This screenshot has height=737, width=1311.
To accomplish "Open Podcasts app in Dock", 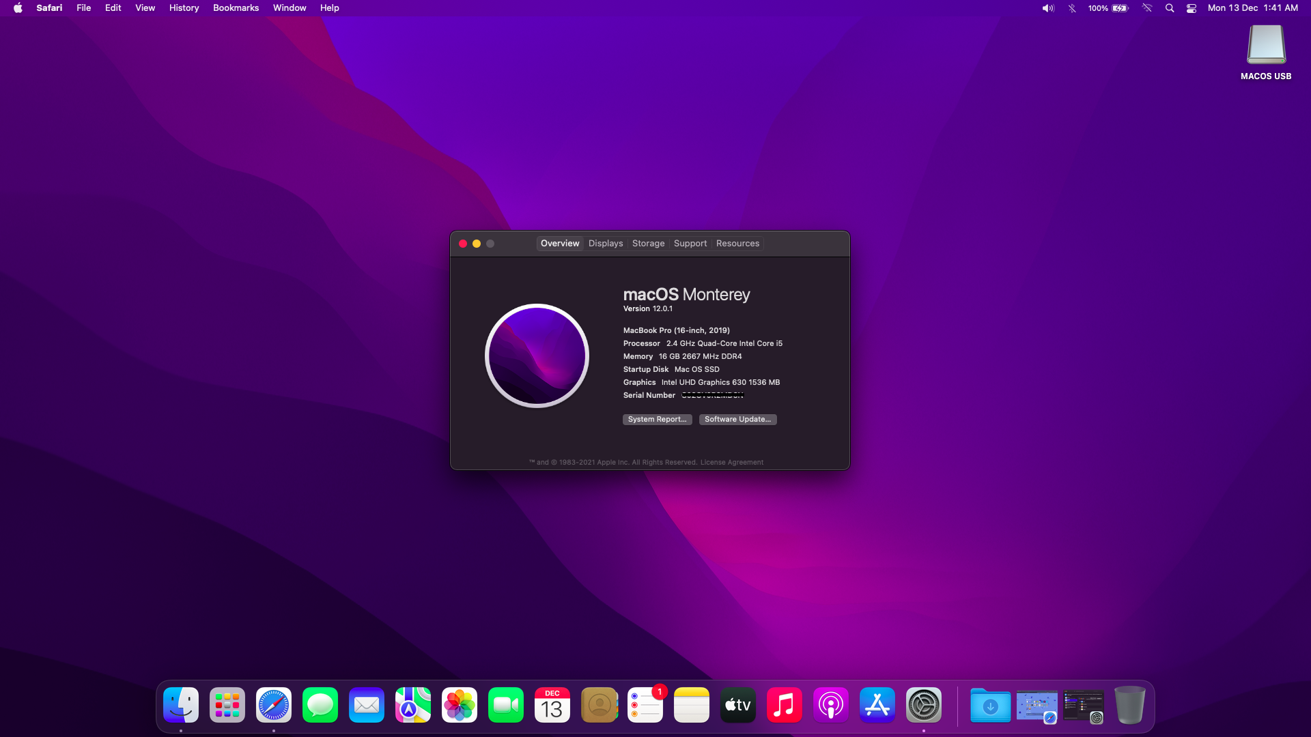I will click(831, 705).
